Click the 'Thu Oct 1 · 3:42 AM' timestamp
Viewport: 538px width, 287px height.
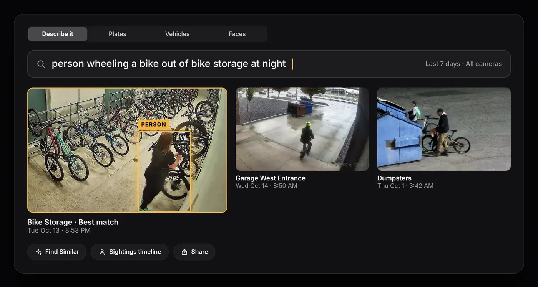click(x=405, y=186)
